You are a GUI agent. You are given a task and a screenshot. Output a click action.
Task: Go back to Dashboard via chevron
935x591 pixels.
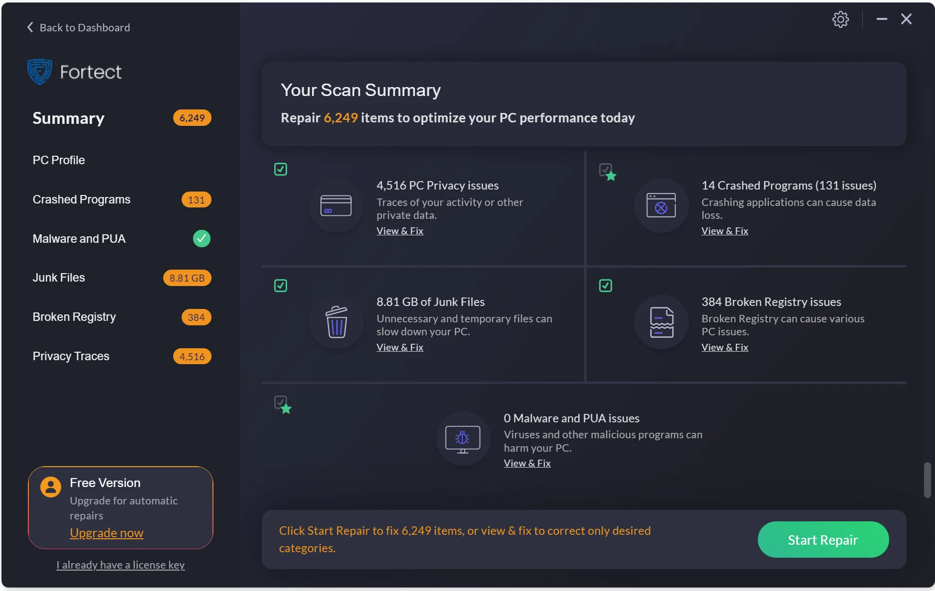click(x=30, y=27)
